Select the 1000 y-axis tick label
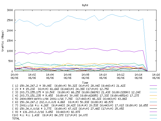 pos(10,51)
